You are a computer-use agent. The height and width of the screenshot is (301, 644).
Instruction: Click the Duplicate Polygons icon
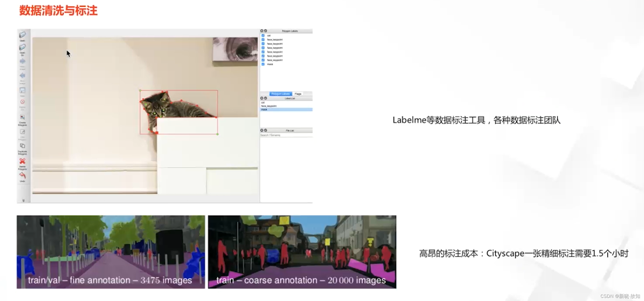click(23, 146)
